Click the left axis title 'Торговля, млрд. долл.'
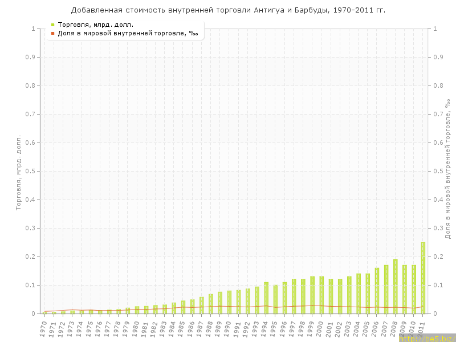 click(x=18, y=172)
